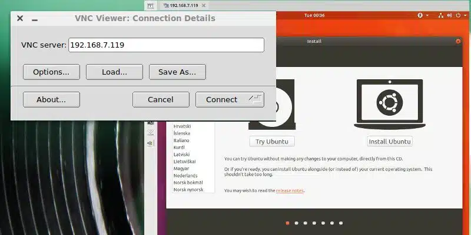Open the network indicator in Ubuntu top bar

440,15
